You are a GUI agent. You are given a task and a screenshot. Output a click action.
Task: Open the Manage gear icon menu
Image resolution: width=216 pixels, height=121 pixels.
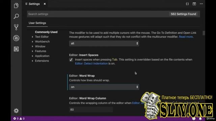[16, 111]
